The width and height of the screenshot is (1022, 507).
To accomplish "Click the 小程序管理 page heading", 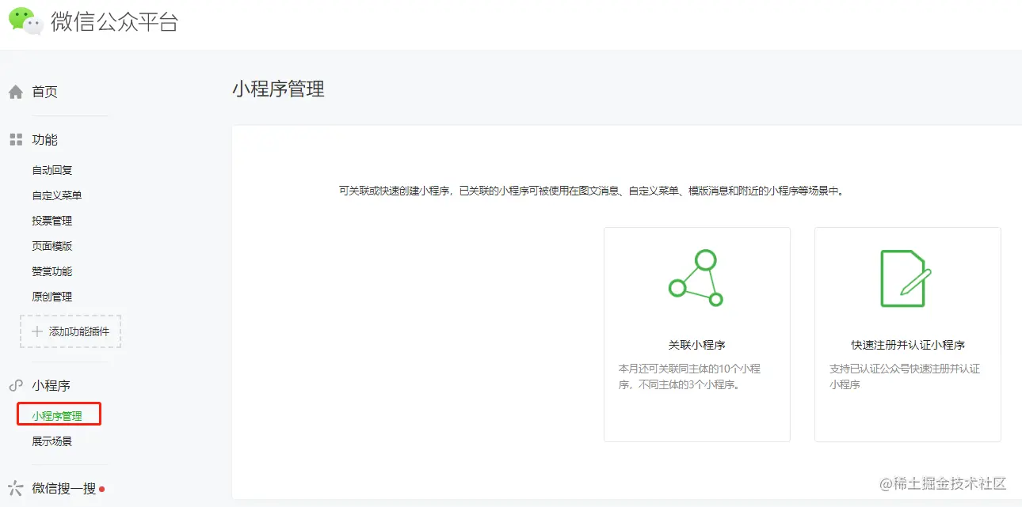I will coord(278,89).
